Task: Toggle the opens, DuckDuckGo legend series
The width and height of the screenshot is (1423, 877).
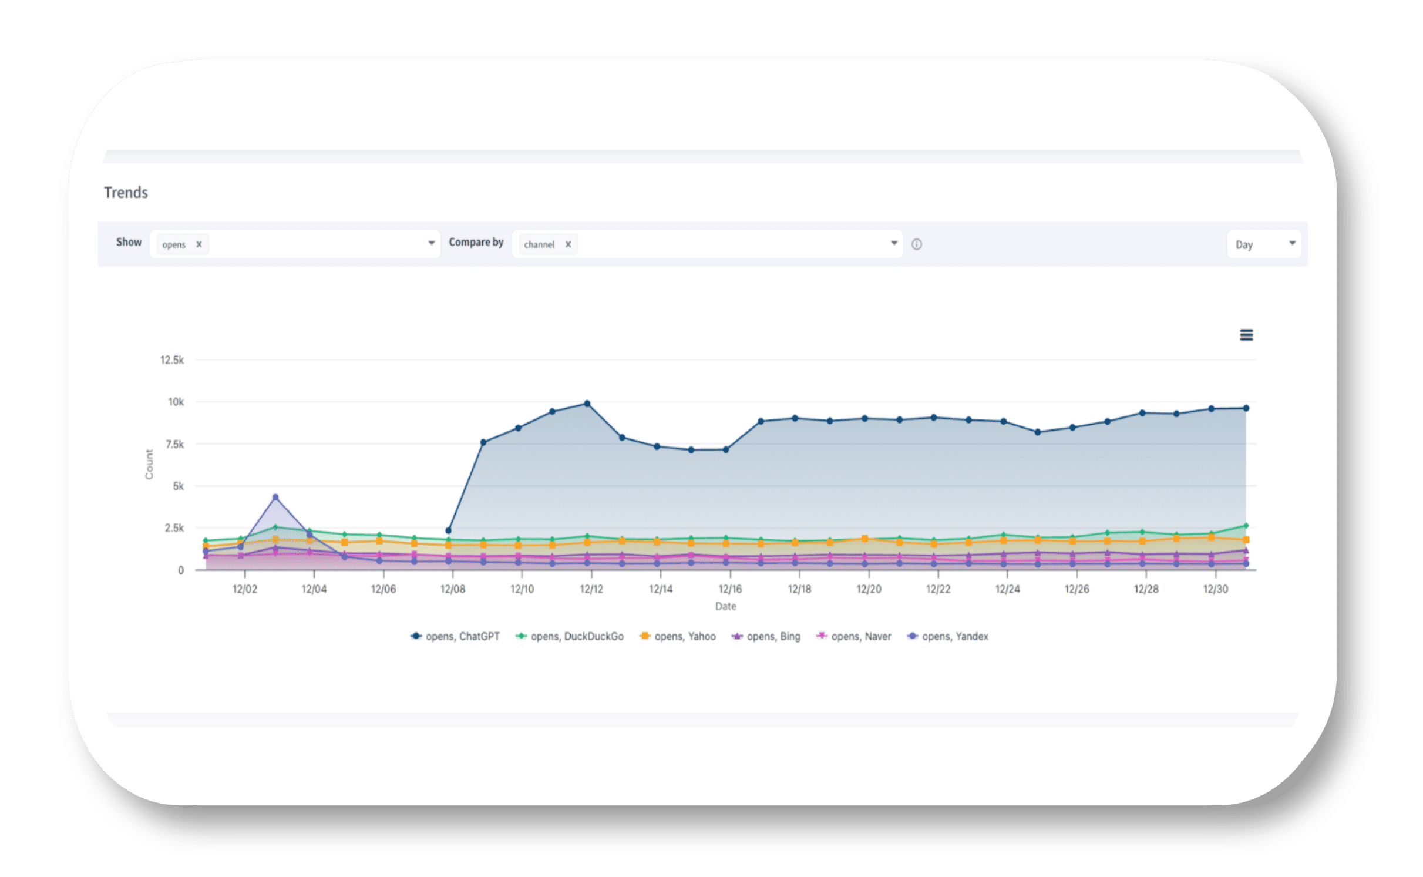Action: [x=577, y=636]
